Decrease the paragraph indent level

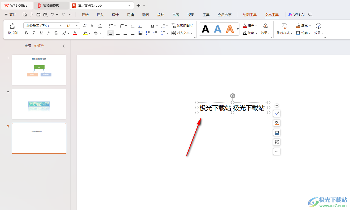(x=133, y=26)
